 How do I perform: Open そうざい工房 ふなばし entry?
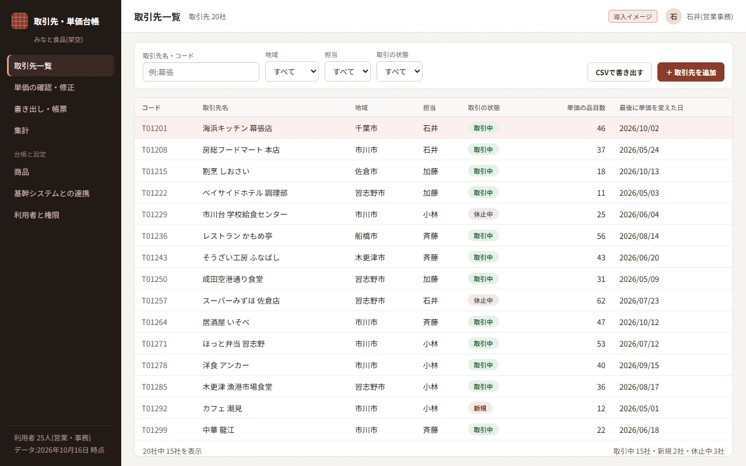point(434,257)
